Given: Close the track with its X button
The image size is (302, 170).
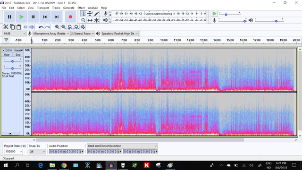Looking at the screenshot, I should [x=3, y=51].
